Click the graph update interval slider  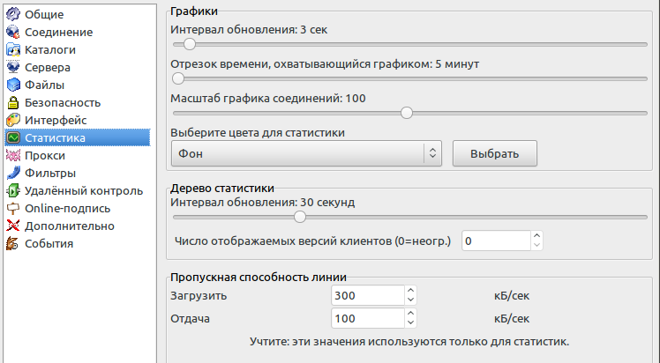coord(410,44)
